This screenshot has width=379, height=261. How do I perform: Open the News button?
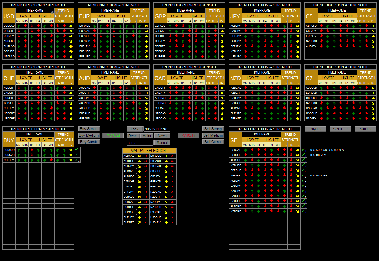pyautogui.click(x=162, y=136)
